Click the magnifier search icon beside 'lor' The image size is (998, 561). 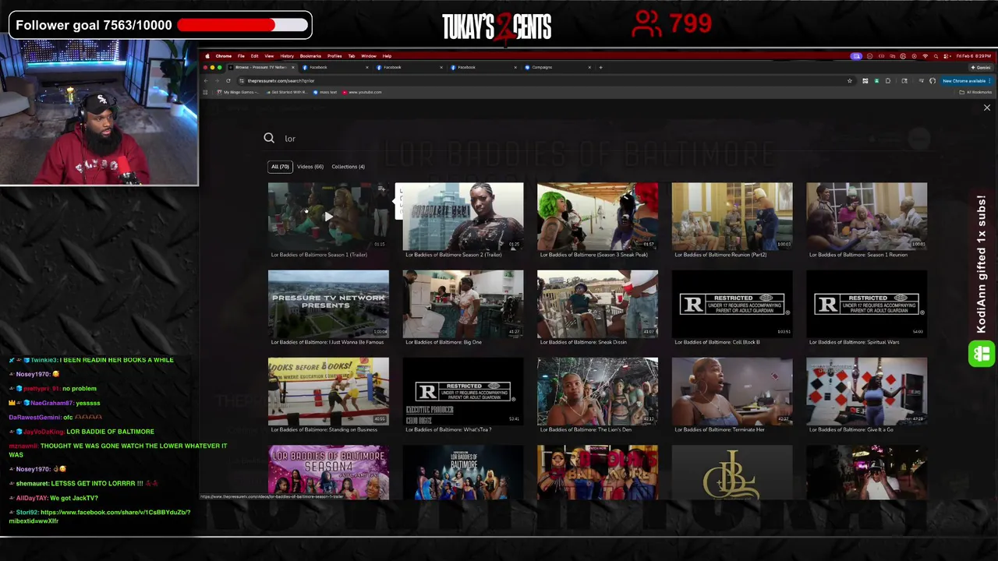269,138
